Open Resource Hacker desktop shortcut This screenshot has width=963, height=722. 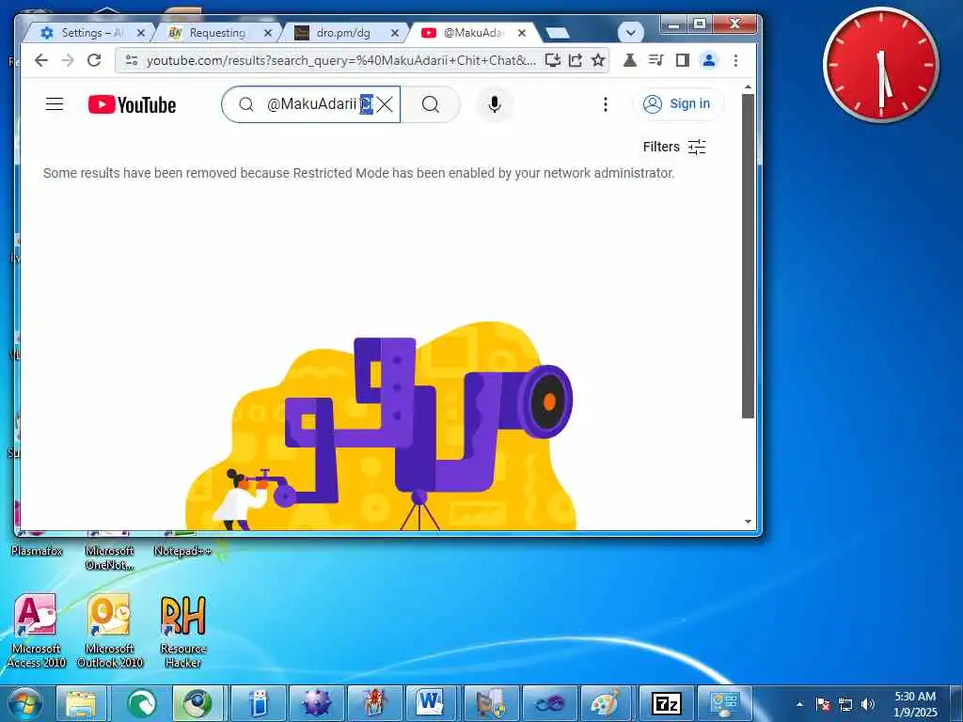183,631
